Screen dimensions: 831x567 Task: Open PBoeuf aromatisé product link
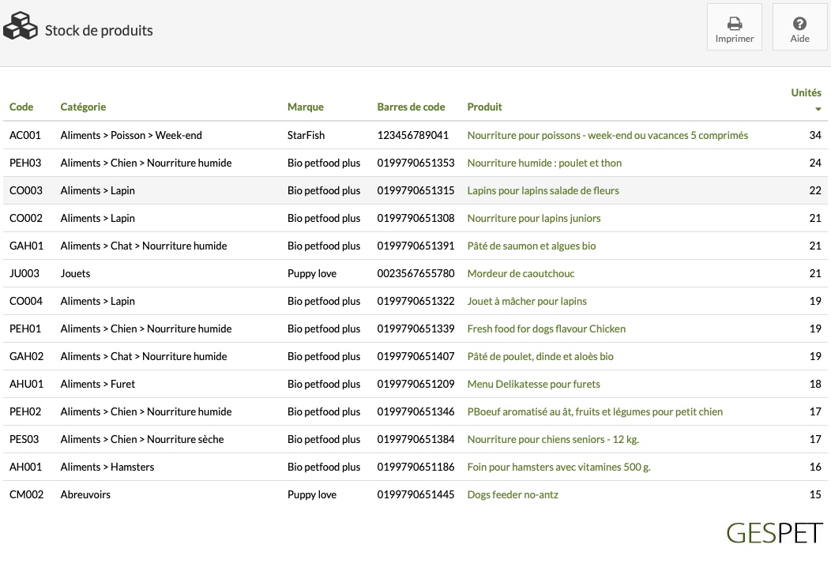coord(595,411)
